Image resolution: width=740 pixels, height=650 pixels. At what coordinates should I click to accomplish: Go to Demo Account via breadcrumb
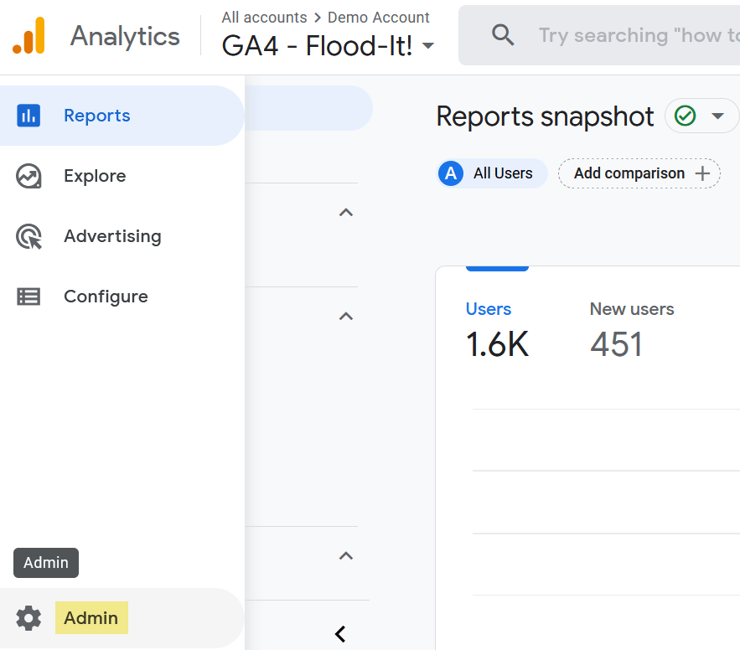[x=379, y=17]
